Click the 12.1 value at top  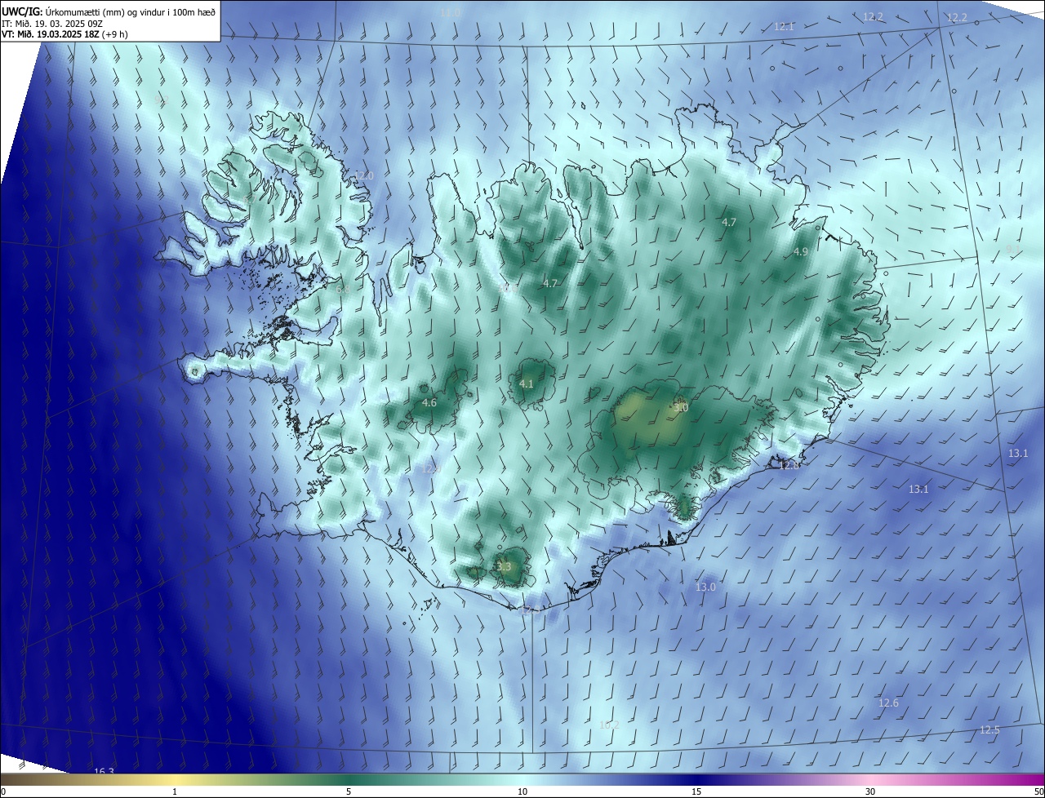tap(784, 27)
